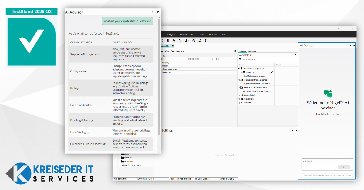Click the Nigel chat bubbles icon
Viewport: 364px width, 190px height.
[x=328, y=94]
